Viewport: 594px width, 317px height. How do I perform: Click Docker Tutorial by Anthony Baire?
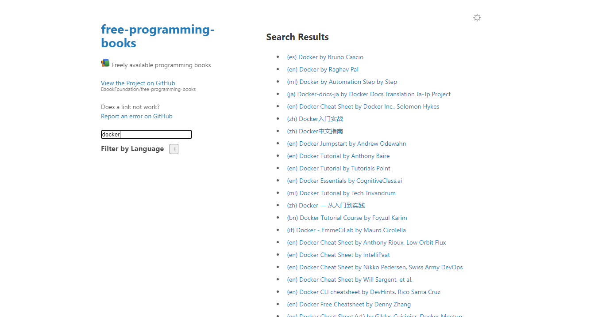338,156
